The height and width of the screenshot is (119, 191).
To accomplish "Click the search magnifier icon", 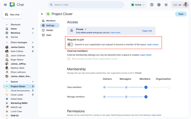I will 51,5.
